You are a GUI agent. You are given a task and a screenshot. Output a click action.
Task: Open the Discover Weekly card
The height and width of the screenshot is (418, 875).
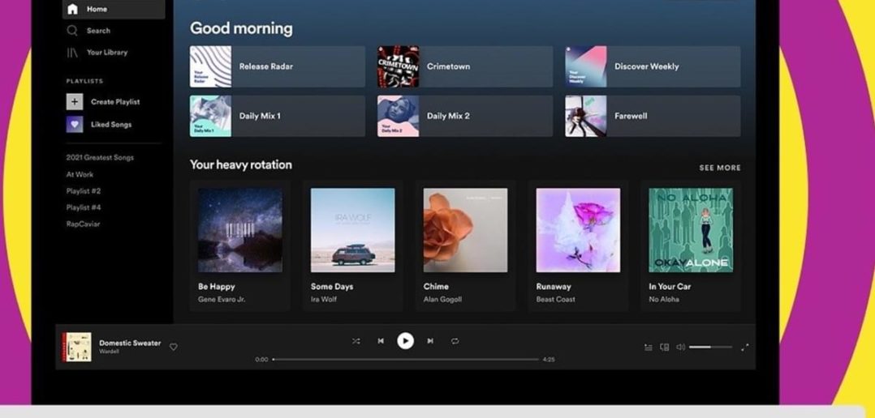[x=653, y=66]
